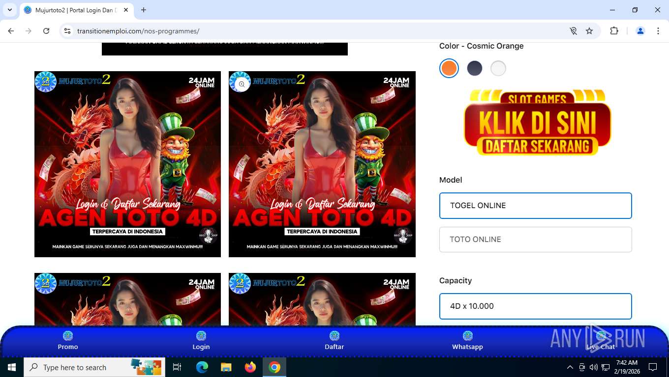Select the TOTO ONLINE model option

(535, 240)
